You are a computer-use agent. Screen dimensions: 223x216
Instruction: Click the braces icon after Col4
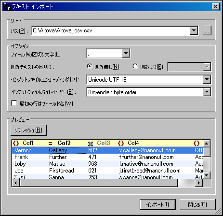[x=197, y=143]
